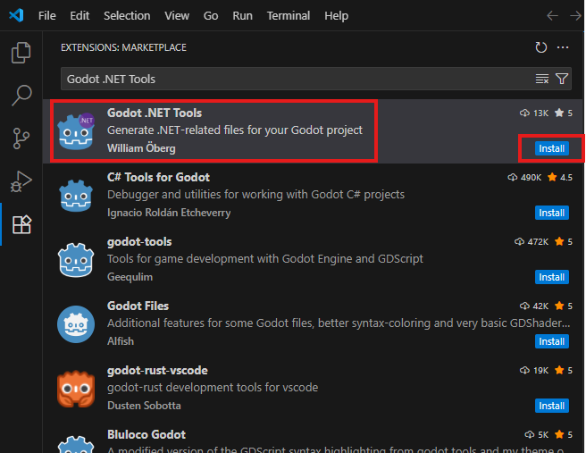Select the Extensions view icon
The width and height of the screenshot is (586, 453).
[21, 224]
